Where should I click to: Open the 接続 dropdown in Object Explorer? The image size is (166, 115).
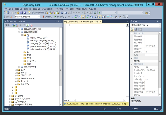(x=8, y=25)
